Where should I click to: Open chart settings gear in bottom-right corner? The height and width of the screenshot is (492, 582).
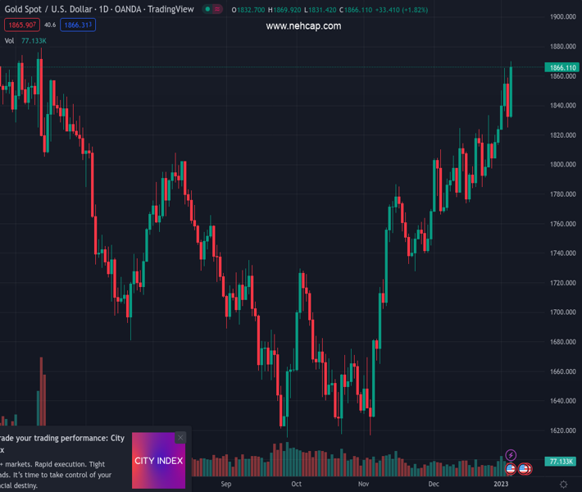pos(563,485)
